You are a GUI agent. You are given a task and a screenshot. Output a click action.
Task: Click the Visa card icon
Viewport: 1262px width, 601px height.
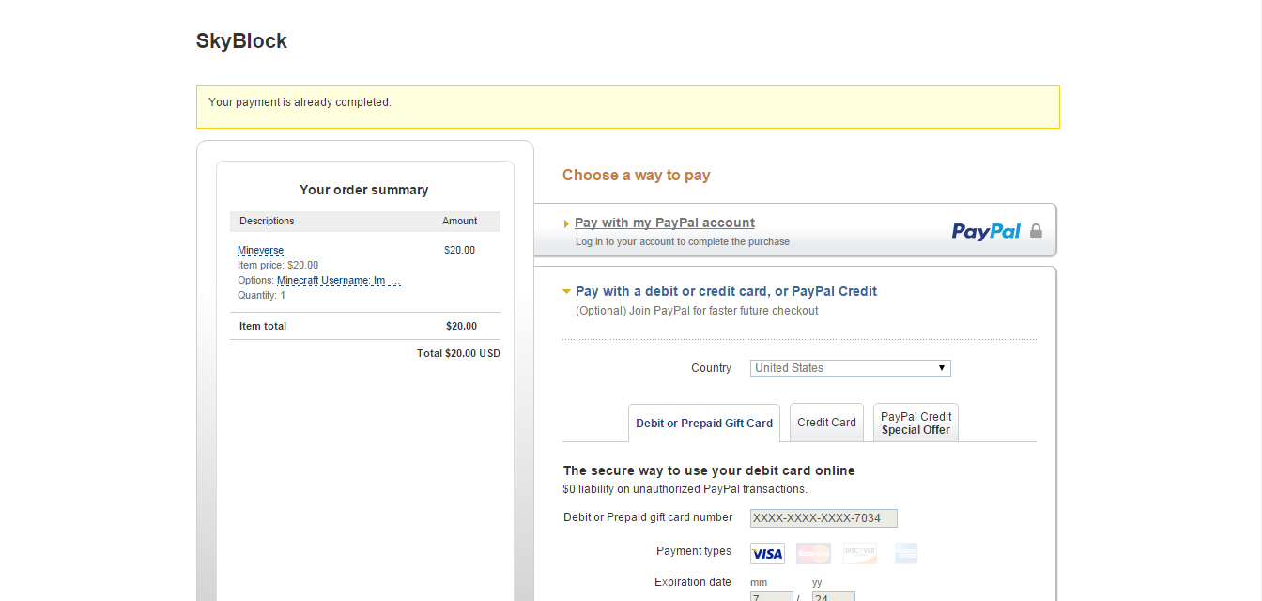[767, 553]
